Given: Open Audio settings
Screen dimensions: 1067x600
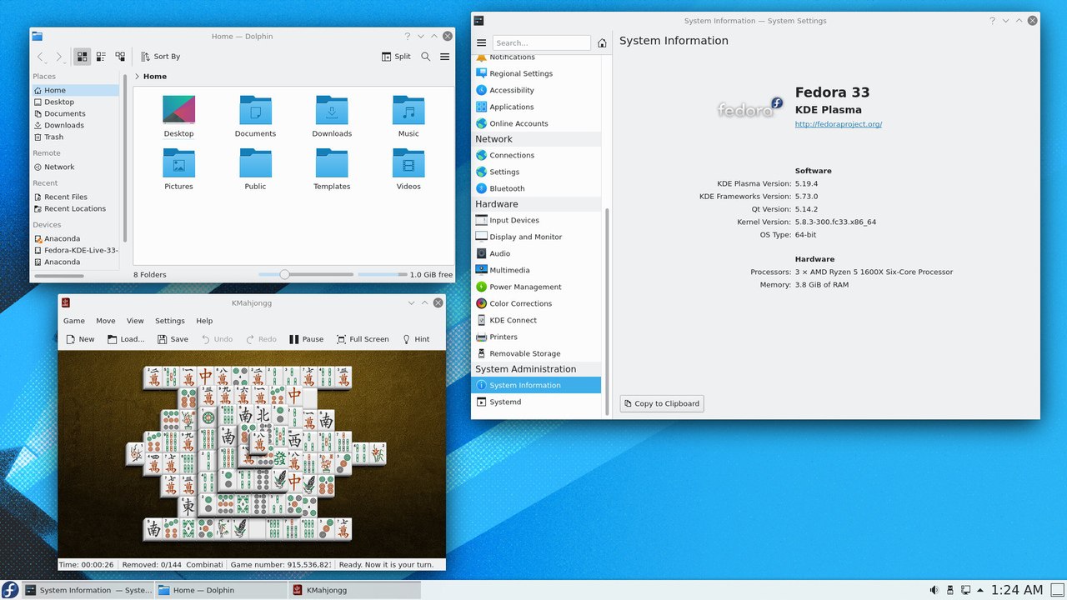Looking at the screenshot, I should point(536,253).
